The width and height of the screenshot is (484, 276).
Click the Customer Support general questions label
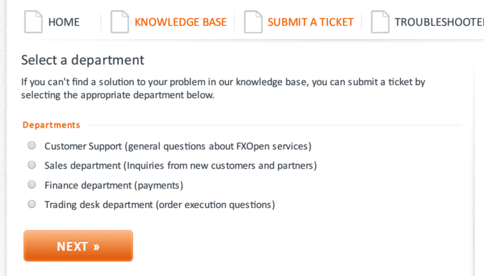[x=178, y=146]
